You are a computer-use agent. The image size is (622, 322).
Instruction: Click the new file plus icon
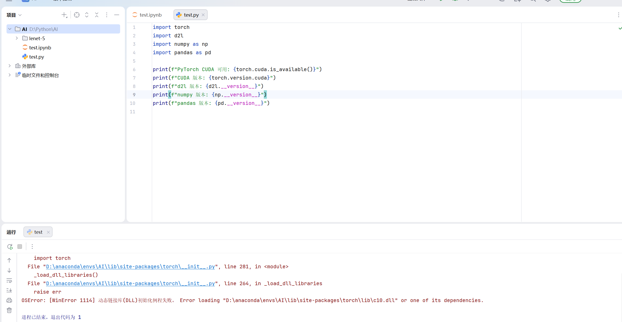click(x=64, y=15)
